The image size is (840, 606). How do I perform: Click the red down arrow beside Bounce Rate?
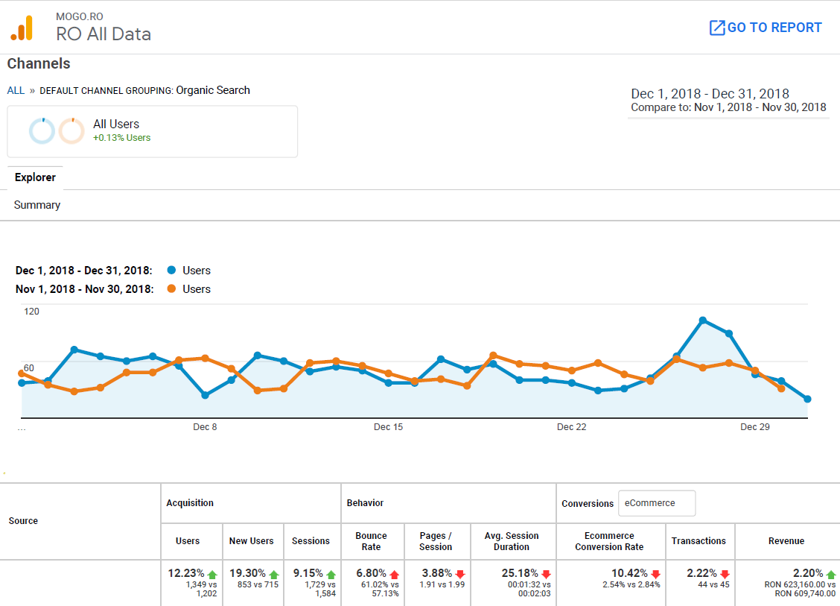393,573
